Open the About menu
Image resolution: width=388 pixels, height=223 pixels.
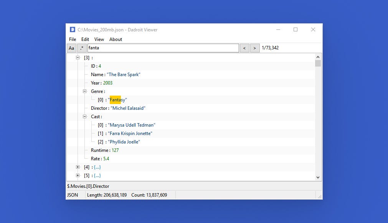(116, 39)
